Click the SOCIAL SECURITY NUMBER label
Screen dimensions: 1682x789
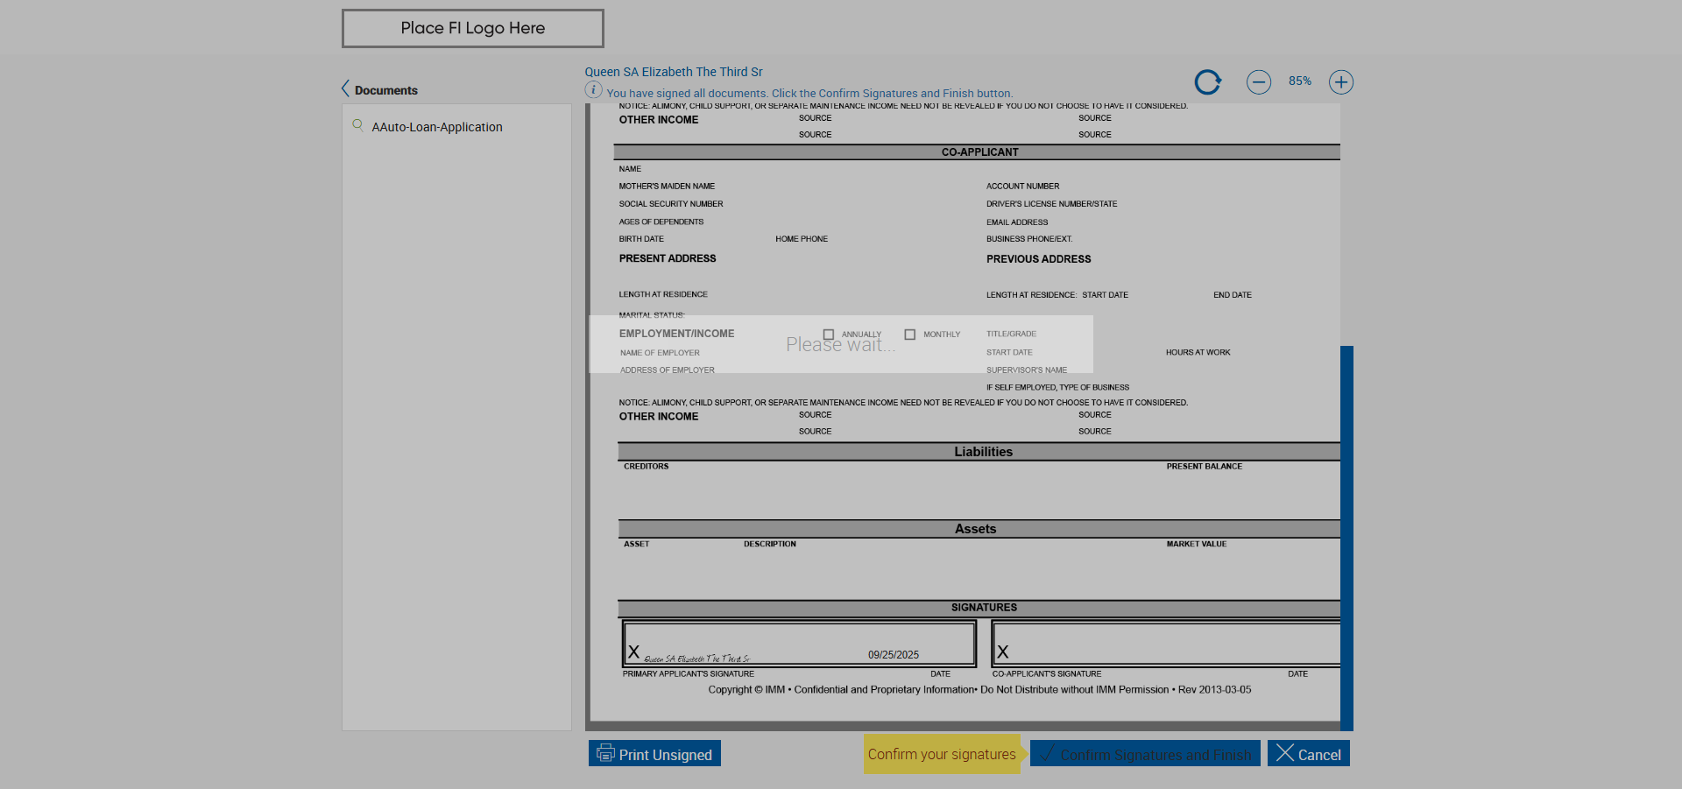coord(671,204)
